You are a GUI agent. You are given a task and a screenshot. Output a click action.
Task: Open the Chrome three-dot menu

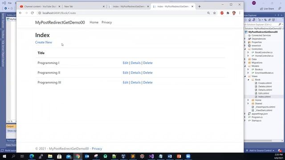(240, 13)
